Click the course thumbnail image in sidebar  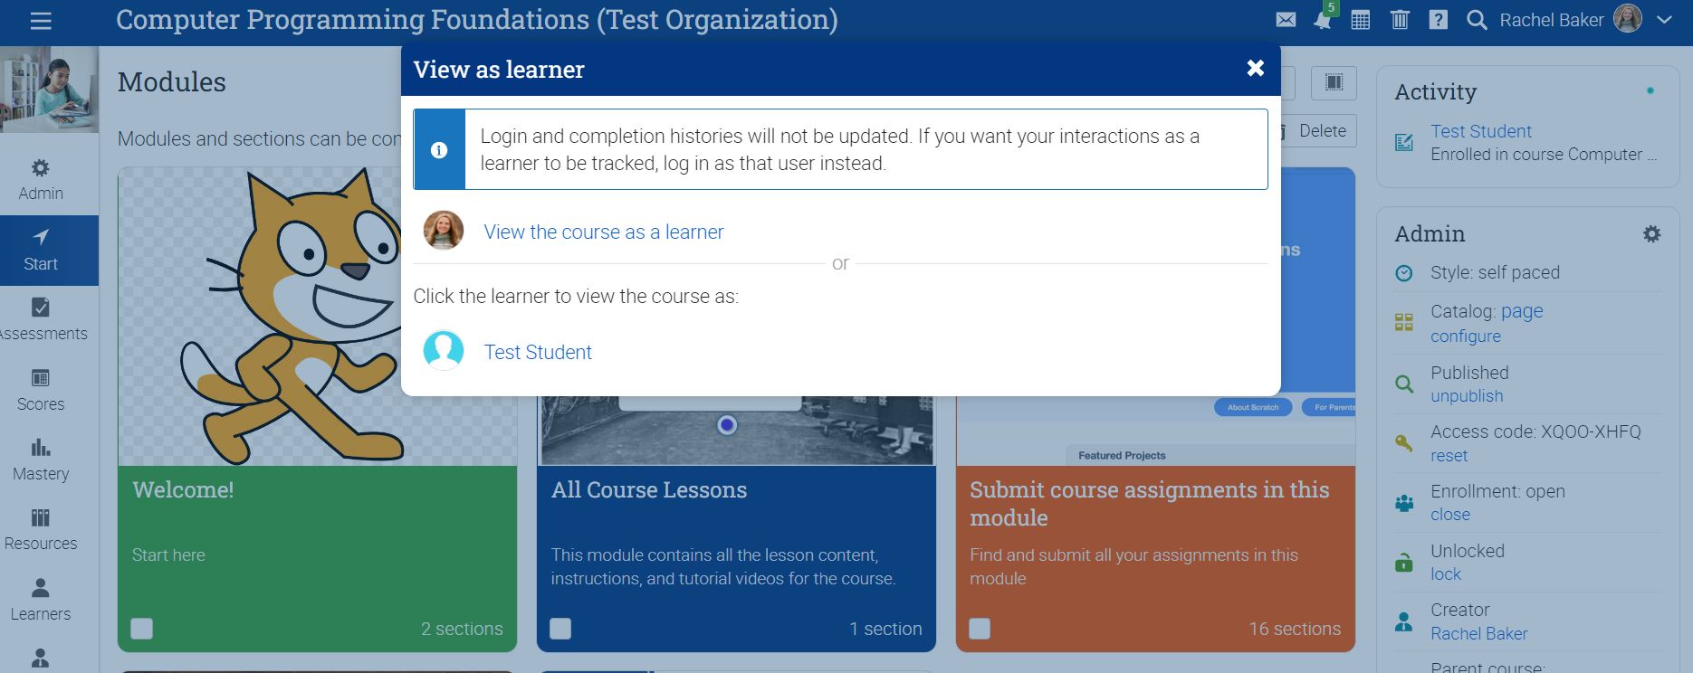(49, 90)
